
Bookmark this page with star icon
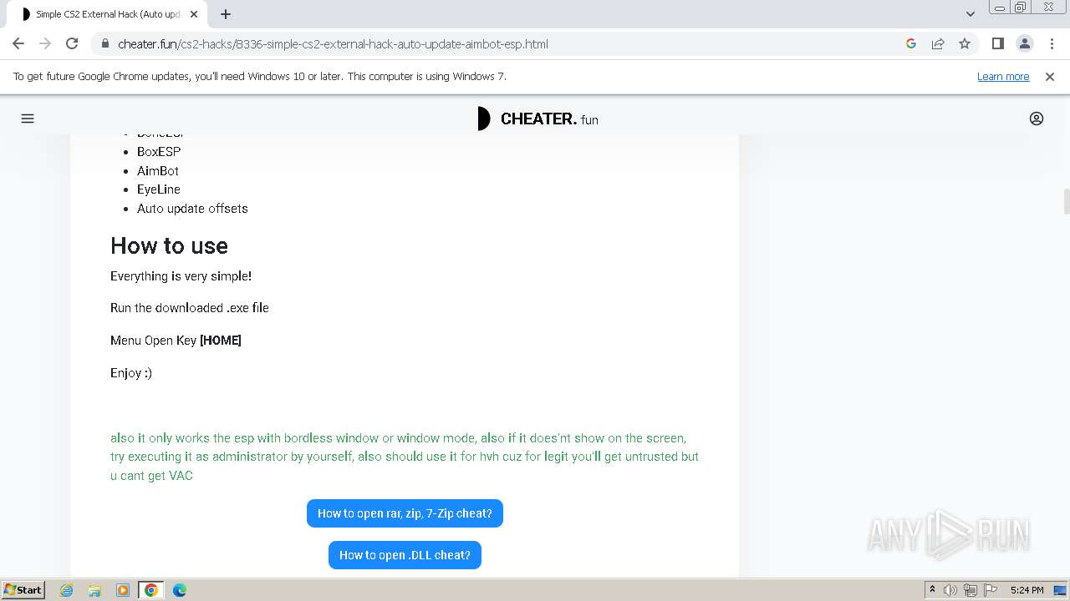click(x=965, y=43)
